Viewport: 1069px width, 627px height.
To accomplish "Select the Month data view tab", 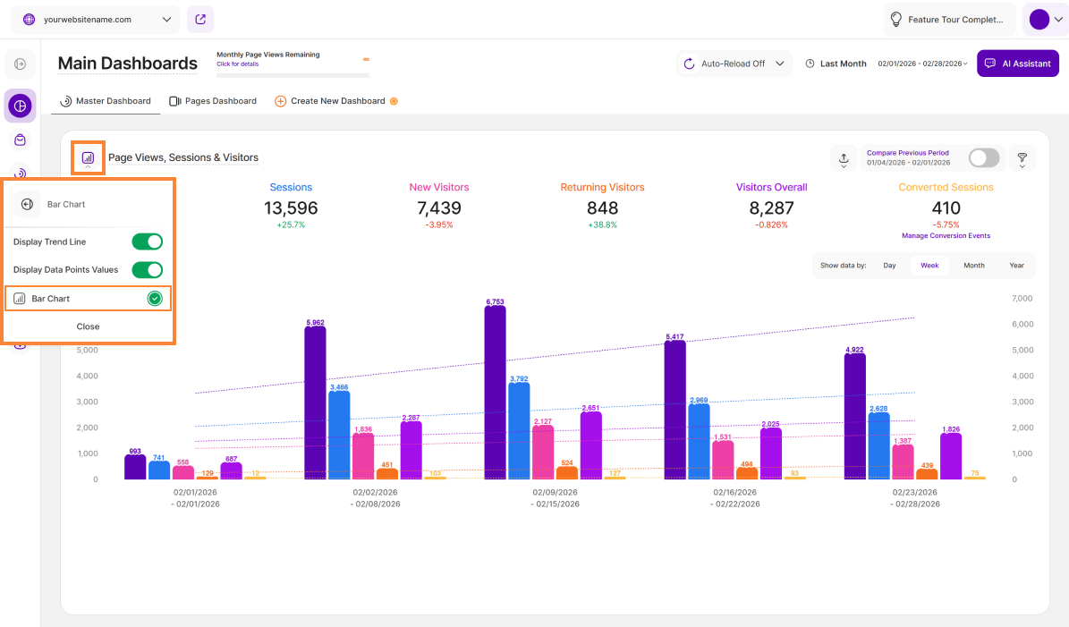I will click(973, 266).
